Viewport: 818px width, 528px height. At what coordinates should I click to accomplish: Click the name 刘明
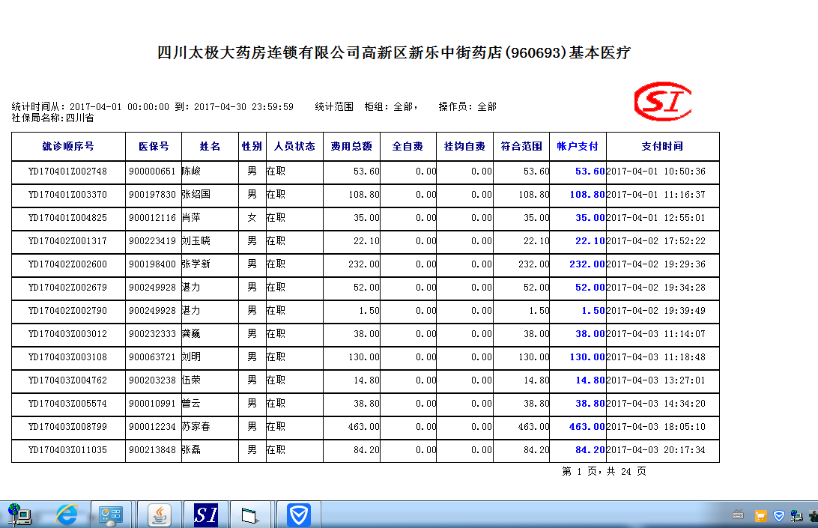192,357
